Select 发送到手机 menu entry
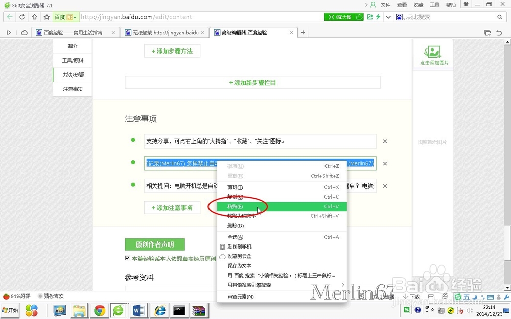Screen dimensions: 511x319 [282, 247]
